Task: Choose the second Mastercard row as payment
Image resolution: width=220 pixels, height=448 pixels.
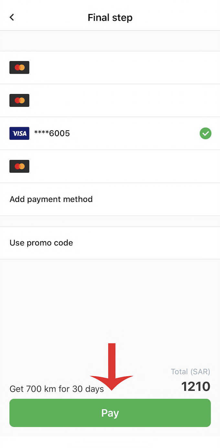Action: tap(110, 100)
